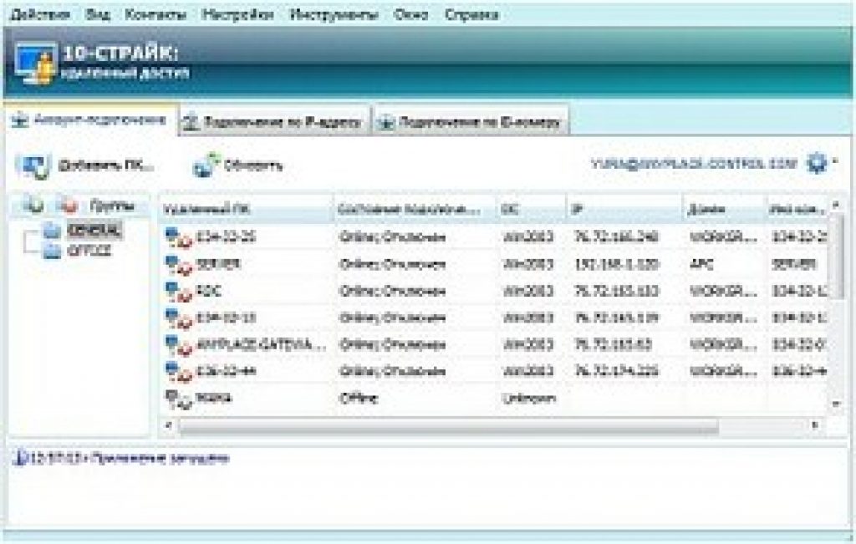
Task: Open the account settings gear icon
Action: click(x=817, y=163)
